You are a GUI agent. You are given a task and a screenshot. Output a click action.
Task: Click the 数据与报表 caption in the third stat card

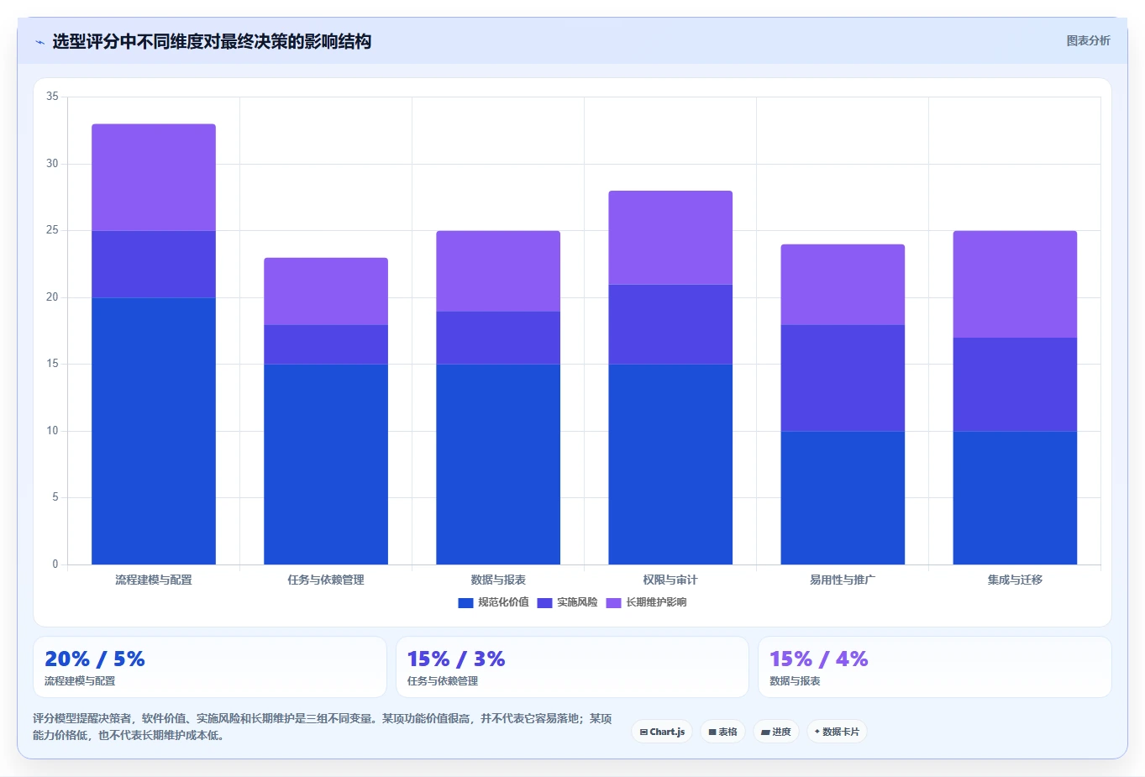point(795,681)
